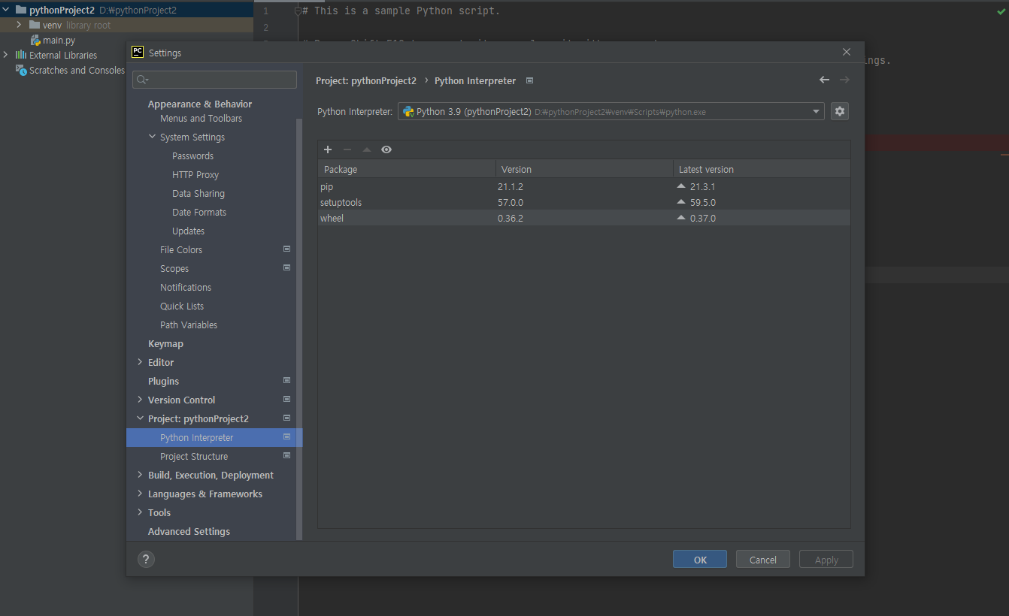Expand the Editor settings node

pos(140,362)
